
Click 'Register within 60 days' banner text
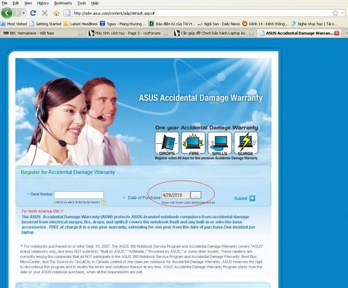[x=206, y=158]
